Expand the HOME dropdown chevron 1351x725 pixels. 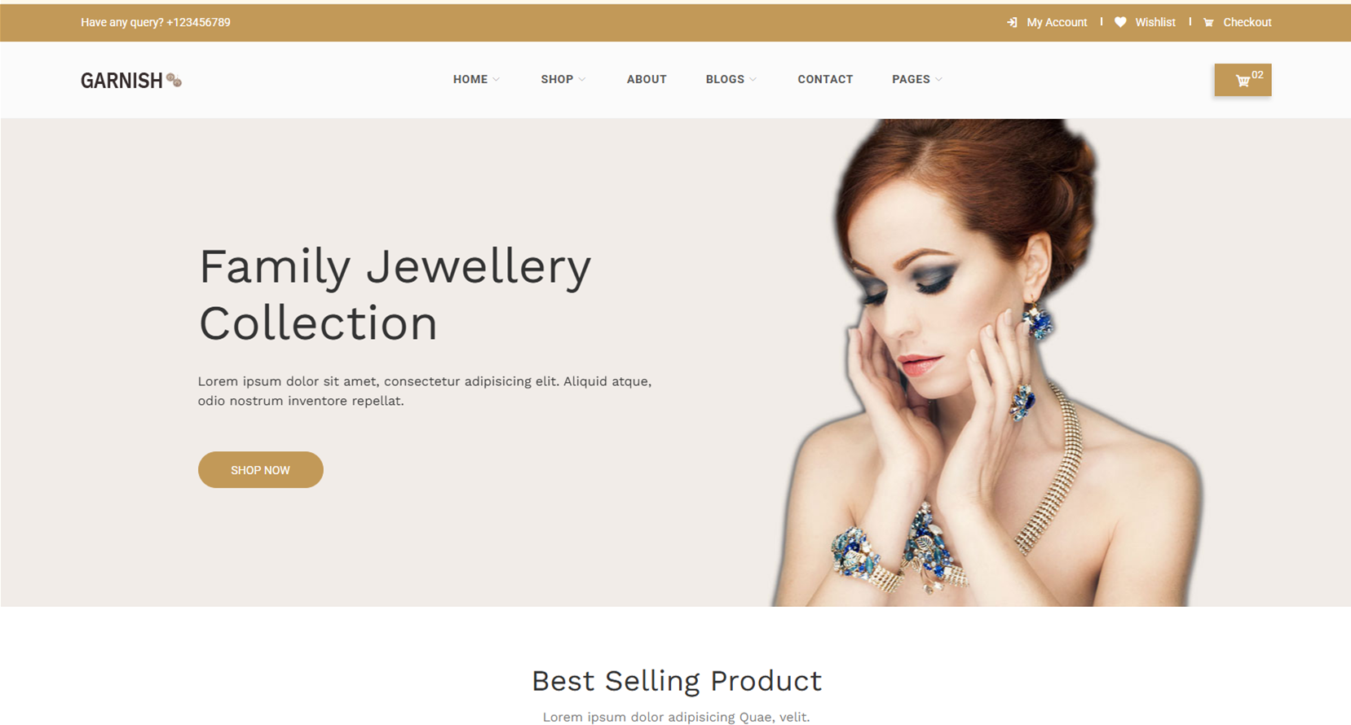[x=496, y=80]
